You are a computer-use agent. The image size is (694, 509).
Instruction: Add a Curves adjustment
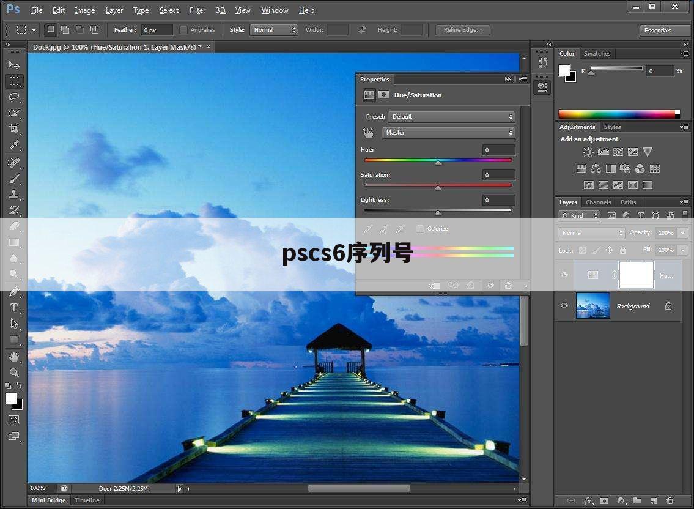(618, 152)
